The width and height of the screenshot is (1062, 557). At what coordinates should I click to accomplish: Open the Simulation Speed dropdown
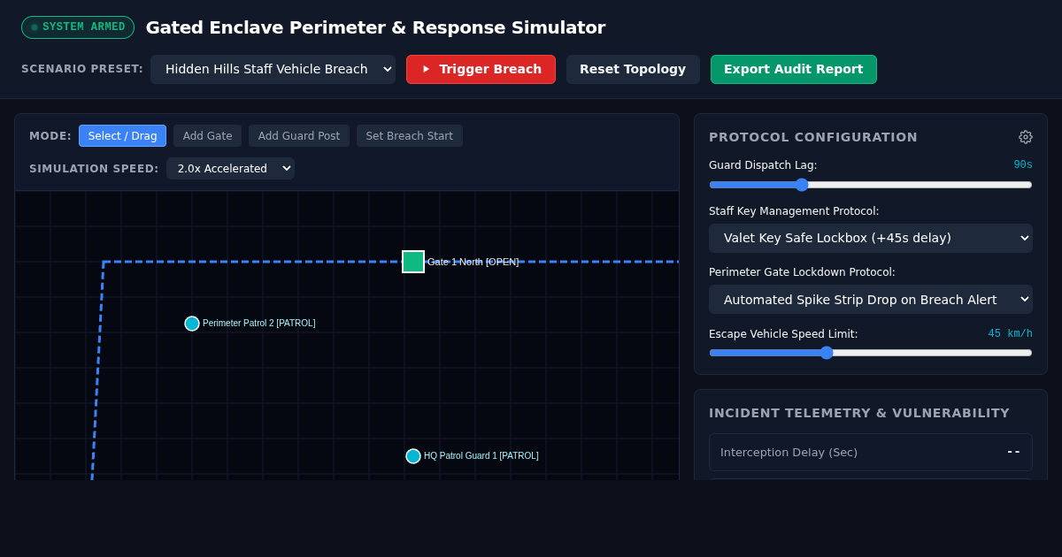tap(230, 168)
